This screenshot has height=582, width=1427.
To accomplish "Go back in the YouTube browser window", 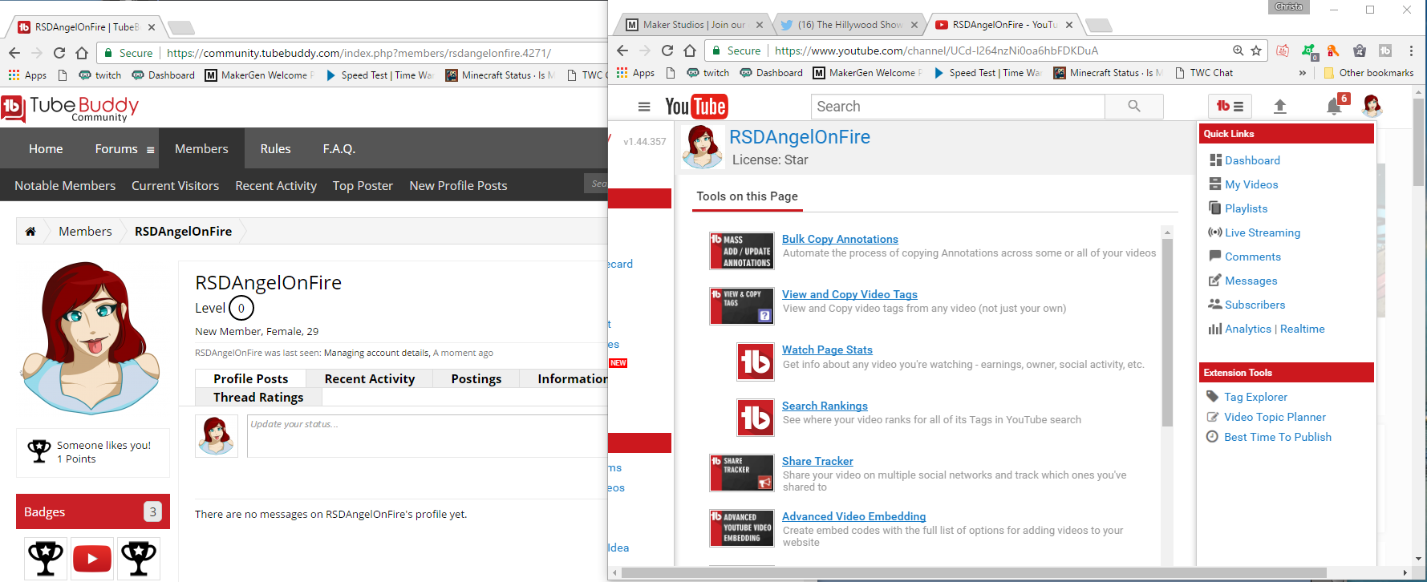I will pos(622,51).
